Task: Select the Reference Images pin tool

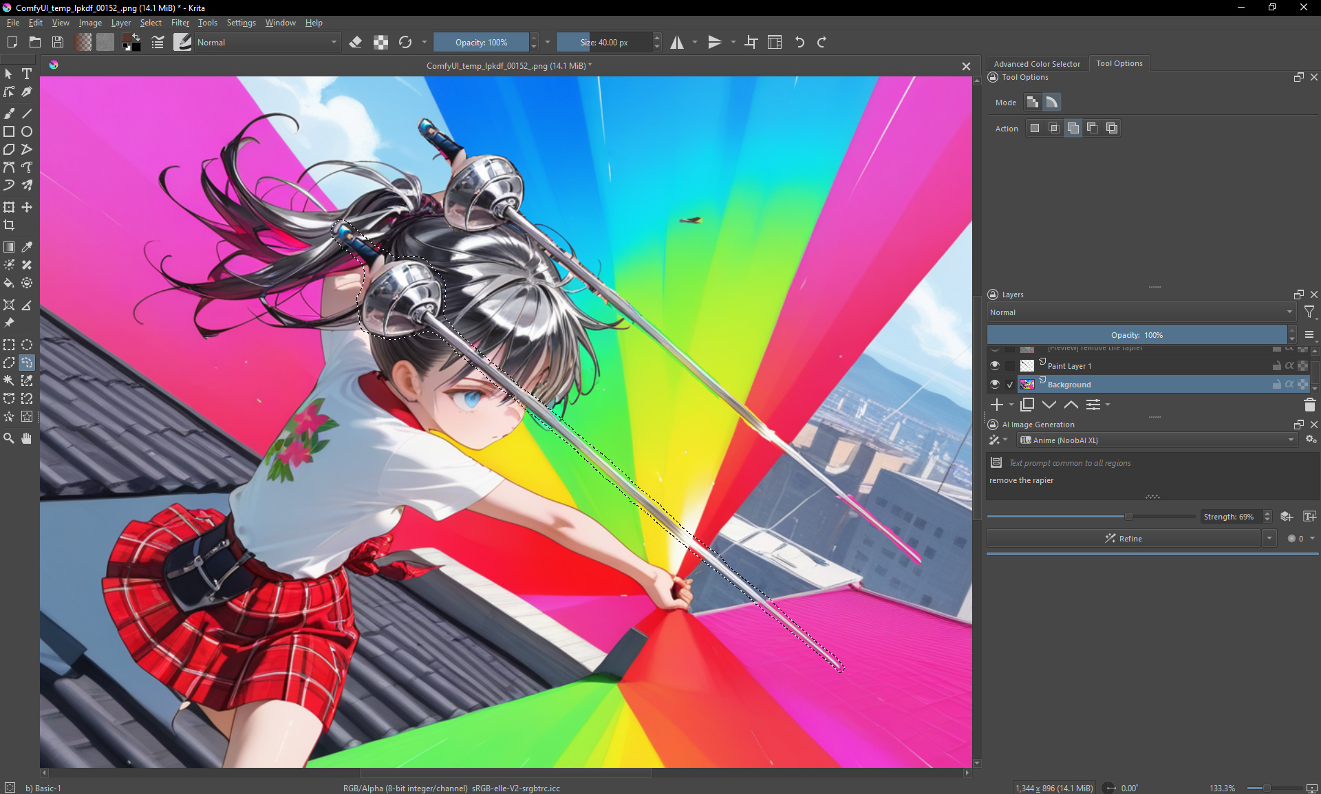Action: tap(9, 323)
